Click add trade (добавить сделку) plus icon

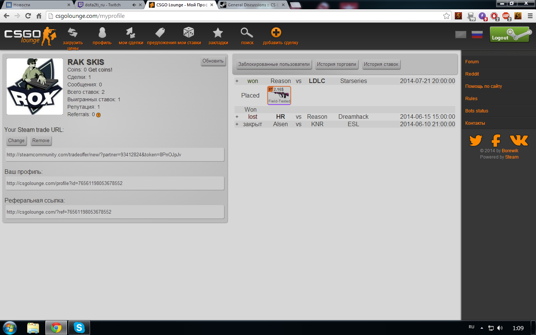point(276,32)
